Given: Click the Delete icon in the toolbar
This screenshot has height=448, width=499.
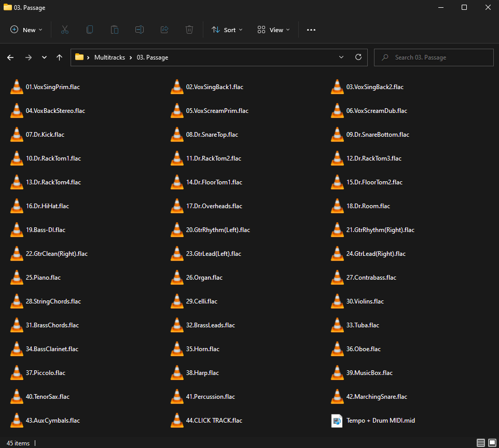Looking at the screenshot, I should tap(189, 30).
